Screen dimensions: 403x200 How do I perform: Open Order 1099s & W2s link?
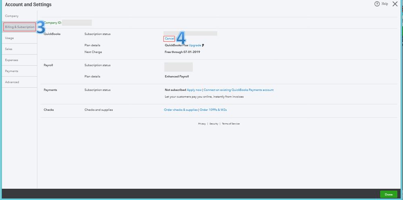tap(213, 110)
